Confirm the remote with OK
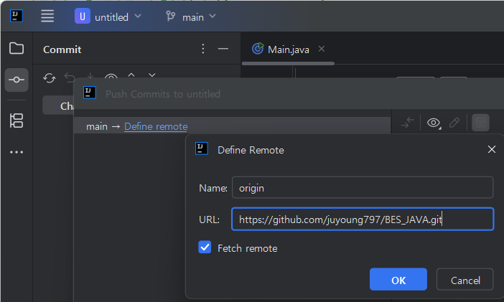Image resolution: width=504 pixels, height=302 pixels. point(398,280)
